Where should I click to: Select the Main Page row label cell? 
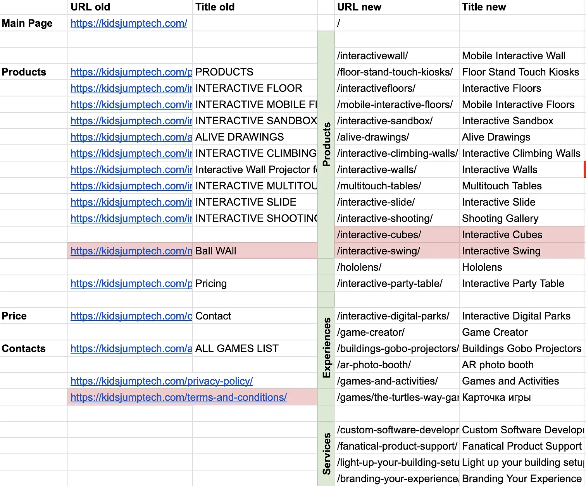tap(27, 23)
